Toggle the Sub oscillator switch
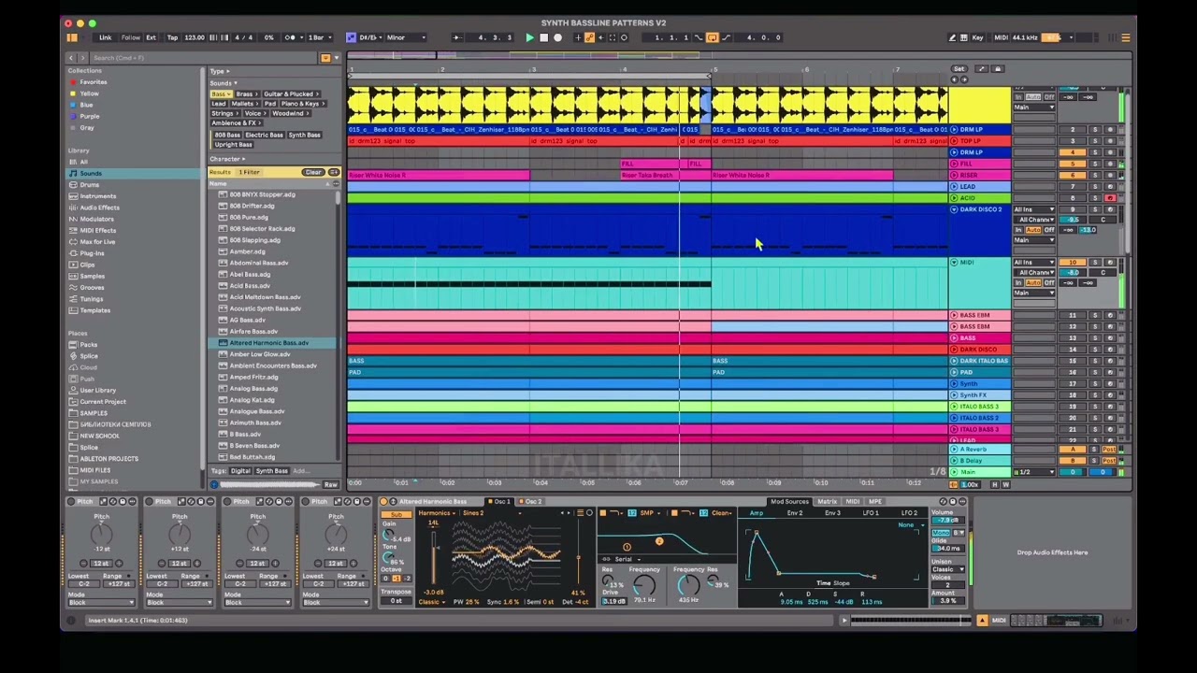The image size is (1197, 673). point(397,515)
